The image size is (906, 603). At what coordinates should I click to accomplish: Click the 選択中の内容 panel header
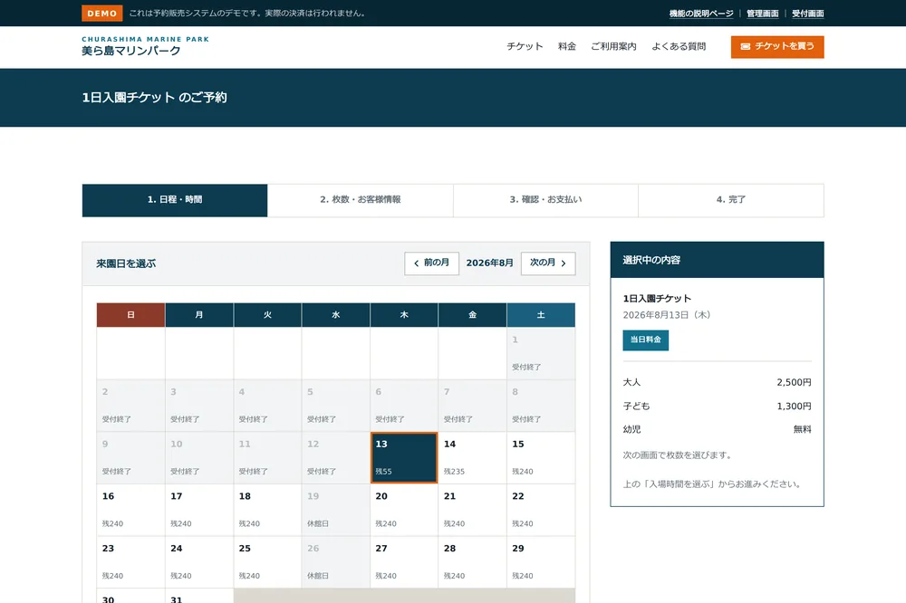point(717,260)
